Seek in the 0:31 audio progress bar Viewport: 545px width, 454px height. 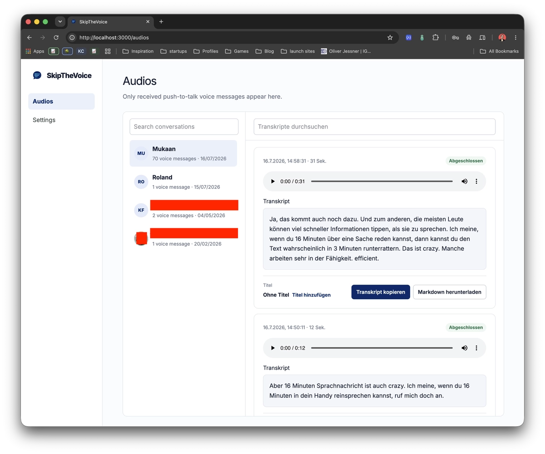tap(381, 181)
